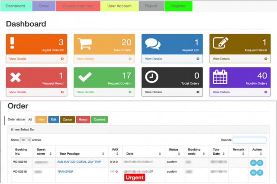Screen dimensions: 277x184
Task: Click into the Search input field
Action: click(x=249, y=140)
